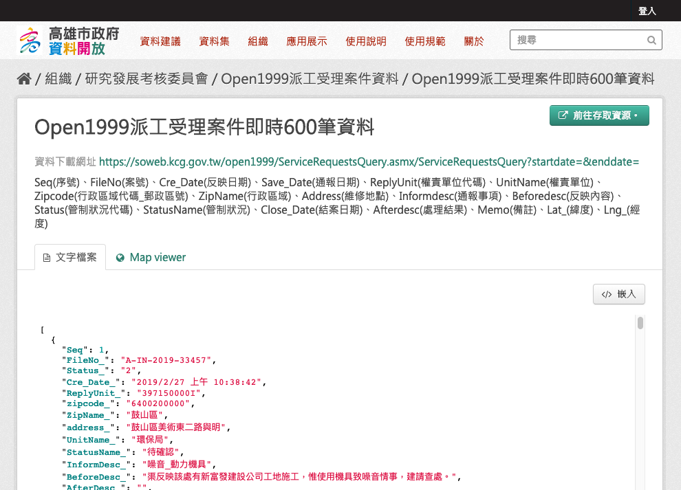Viewport: 681px width, 490px height.
Task: Select the 使用規範 menu item
Action: (425, 41)
